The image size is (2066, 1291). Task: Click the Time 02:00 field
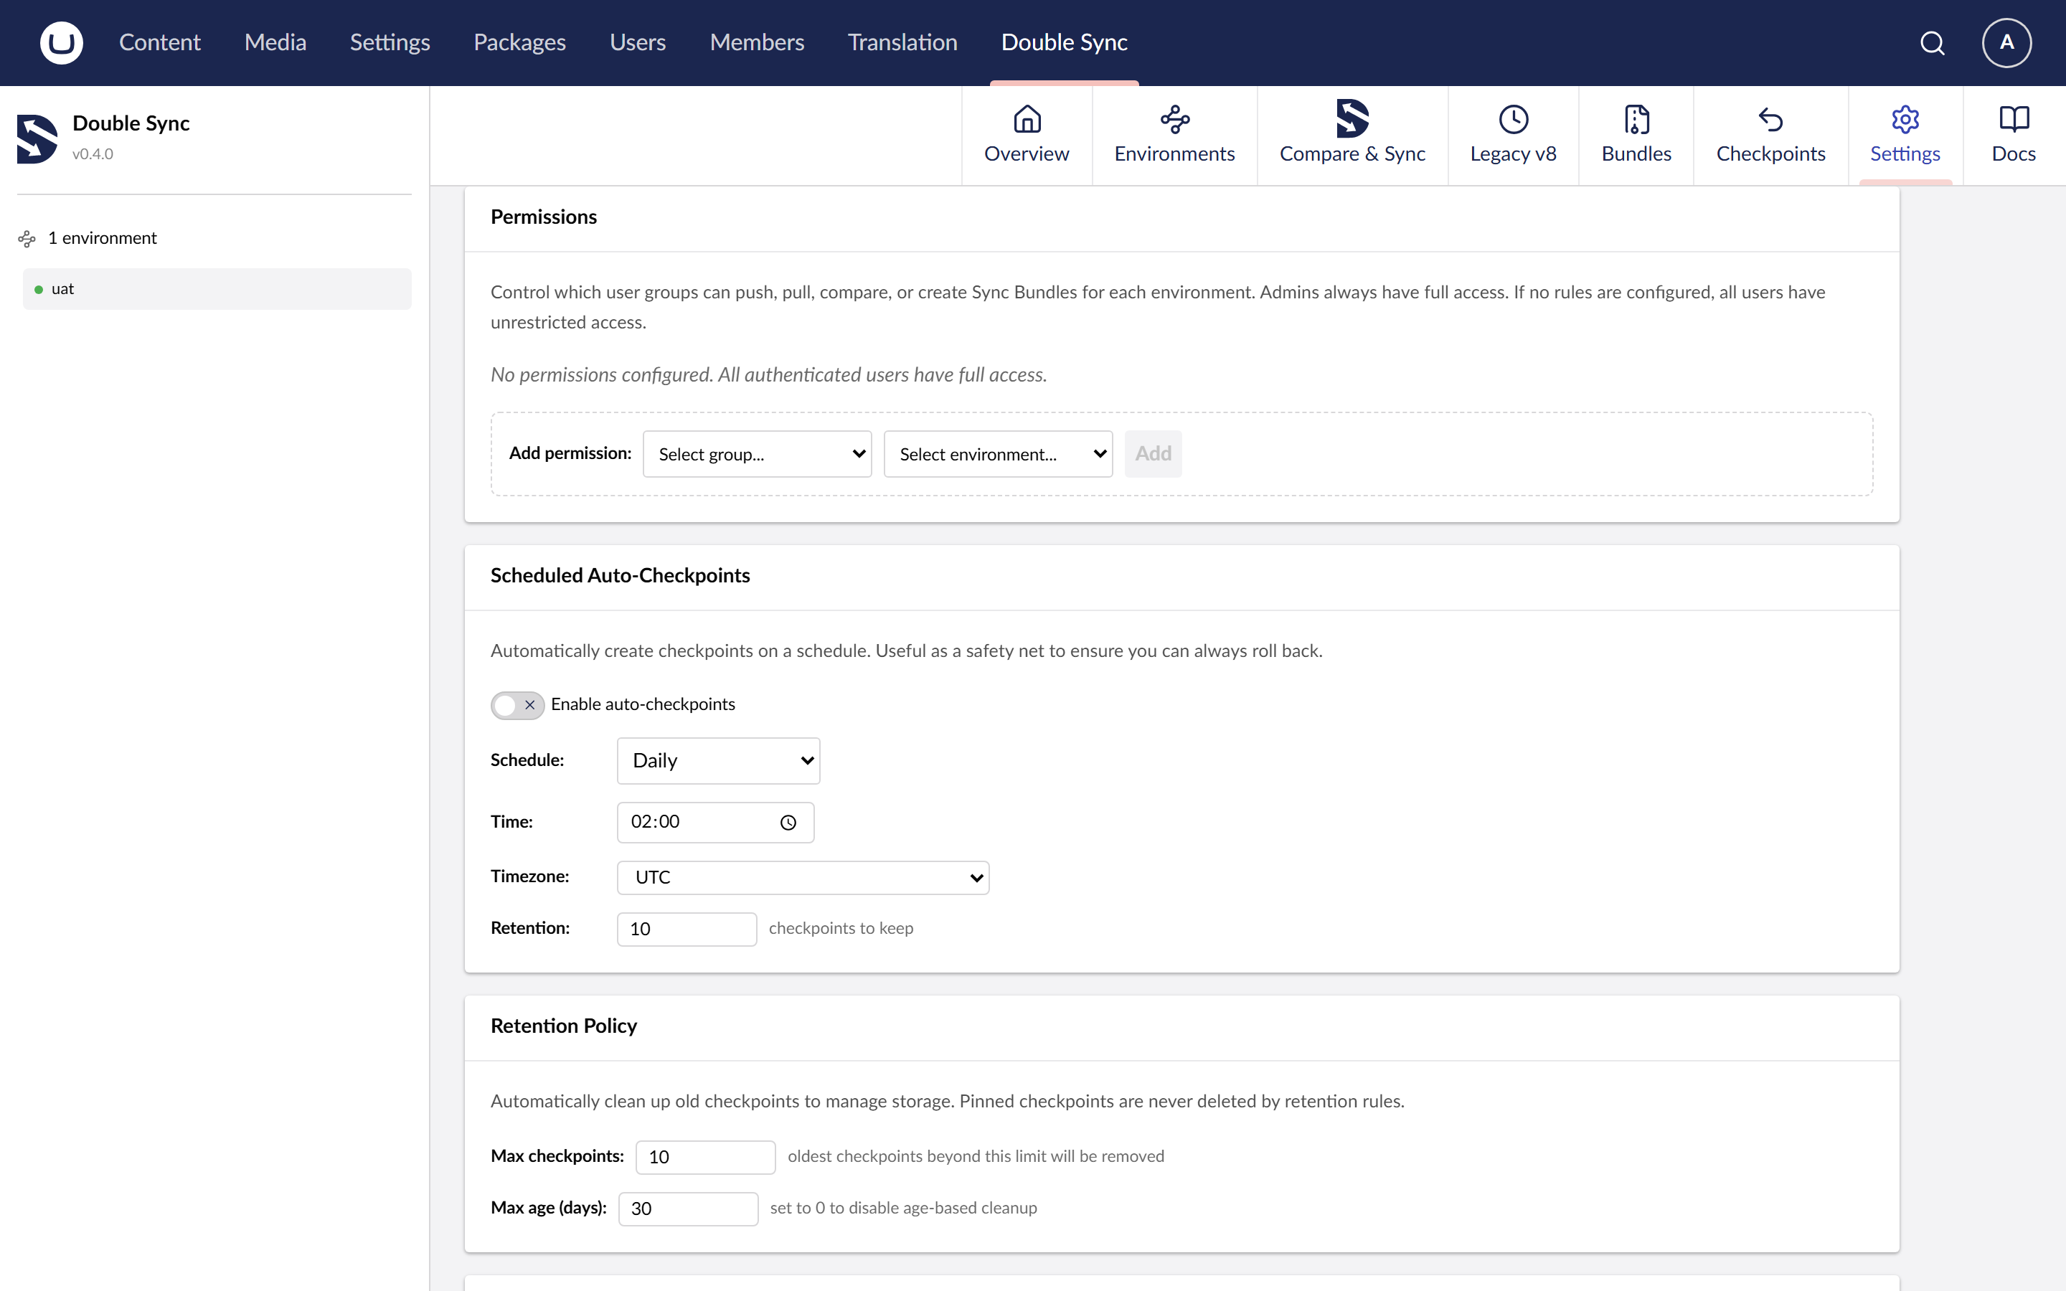(x=715, y=822)
